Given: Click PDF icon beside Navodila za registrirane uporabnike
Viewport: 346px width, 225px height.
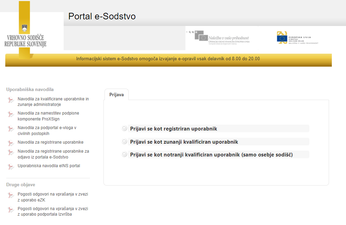Looking at the screenshot, I should tap(11, 143).
